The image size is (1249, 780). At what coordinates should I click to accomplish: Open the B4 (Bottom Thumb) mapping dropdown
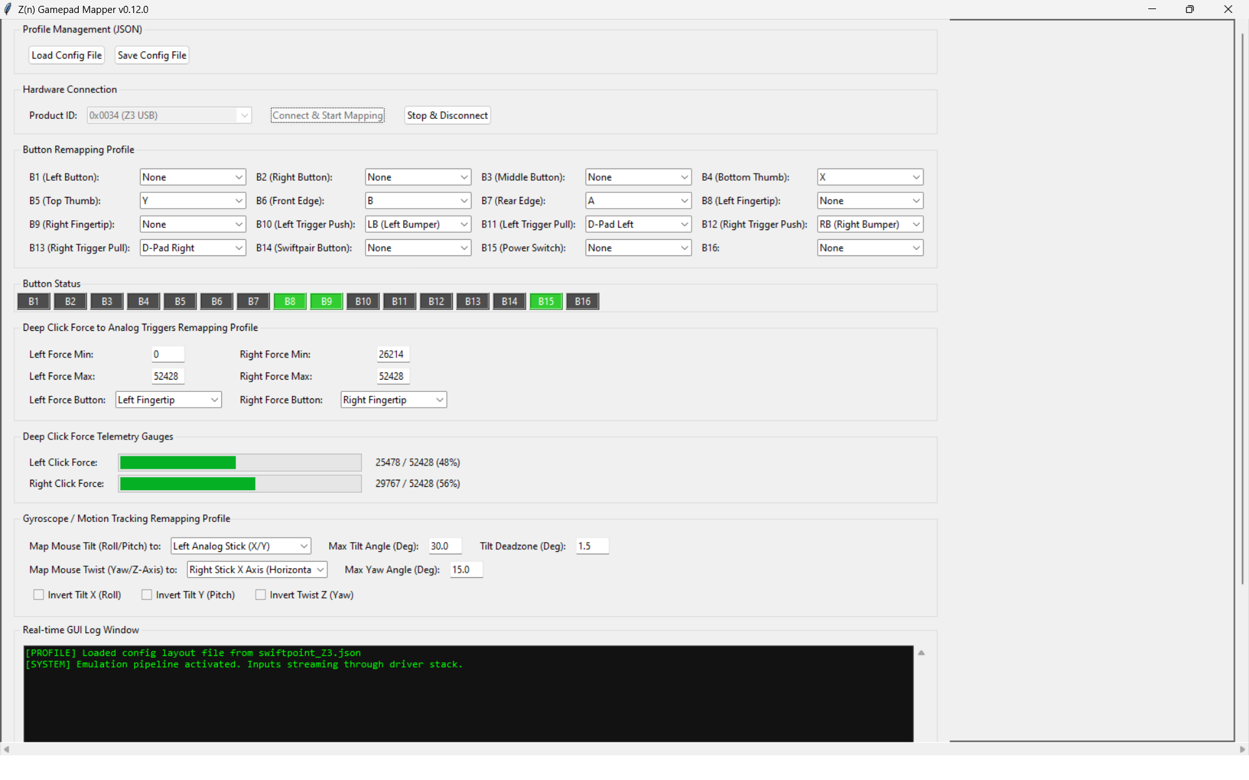click(870, 177)
